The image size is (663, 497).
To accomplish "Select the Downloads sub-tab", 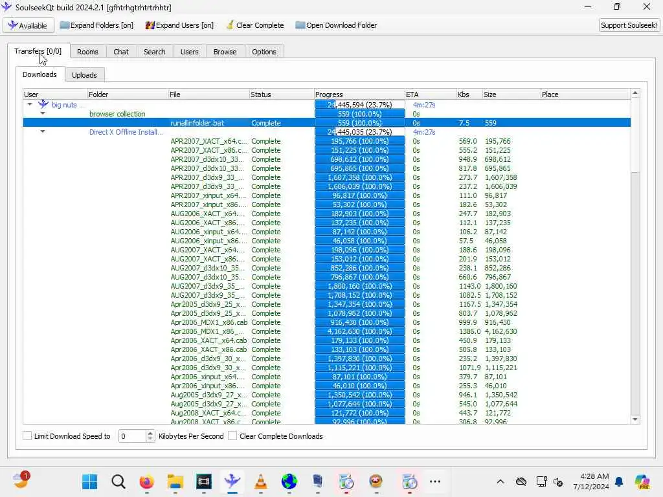I will click(x=39, y=74).
